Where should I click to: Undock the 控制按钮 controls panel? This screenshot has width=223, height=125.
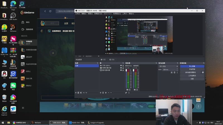[x=204, y=63]
